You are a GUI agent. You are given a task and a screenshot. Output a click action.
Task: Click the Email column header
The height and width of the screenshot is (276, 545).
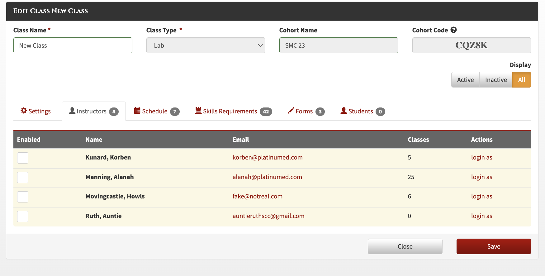[241, 140]
